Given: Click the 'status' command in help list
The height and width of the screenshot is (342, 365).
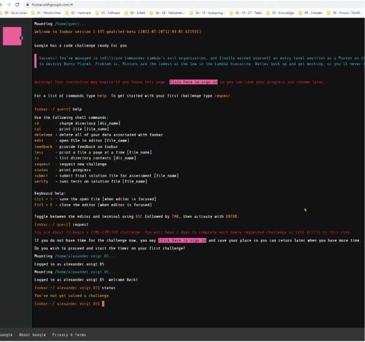Looking at the screenshot, I should click(x=41, y=170).
